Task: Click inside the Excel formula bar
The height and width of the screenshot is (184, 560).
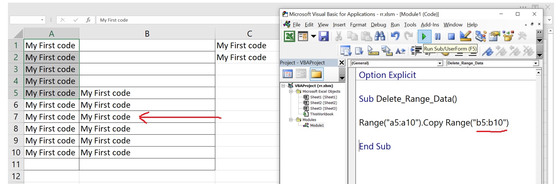Action: (188, 20)
